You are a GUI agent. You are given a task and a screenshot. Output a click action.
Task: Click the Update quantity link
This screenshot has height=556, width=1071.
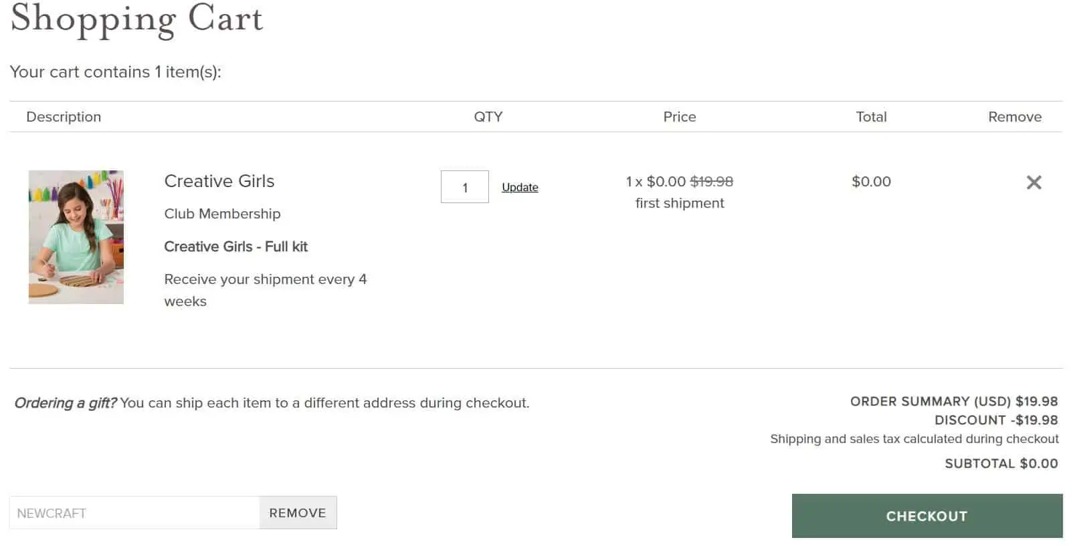[x=520, y=187]
